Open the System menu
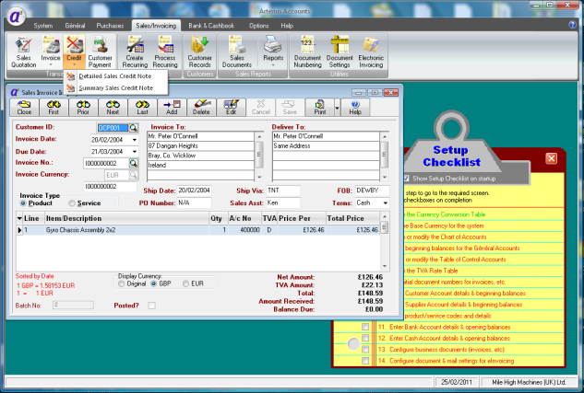The image size is (584, 393). (x=42, y=26)
